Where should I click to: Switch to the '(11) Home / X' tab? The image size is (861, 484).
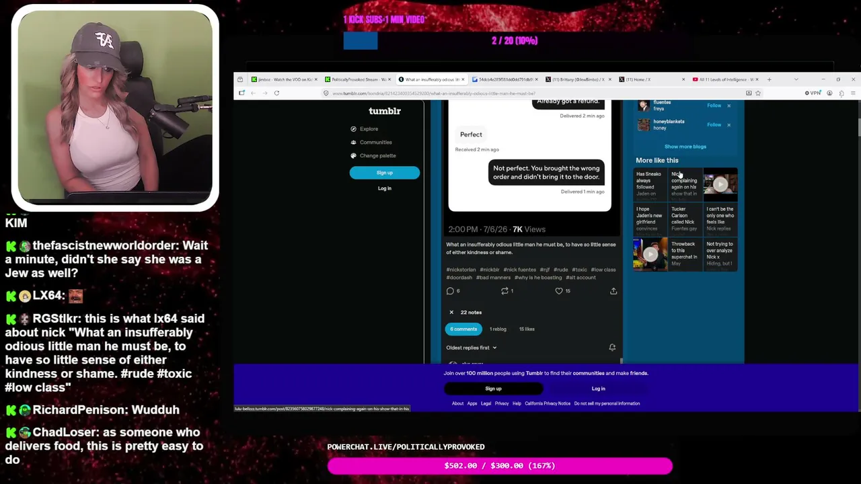[x=650, y=79]
